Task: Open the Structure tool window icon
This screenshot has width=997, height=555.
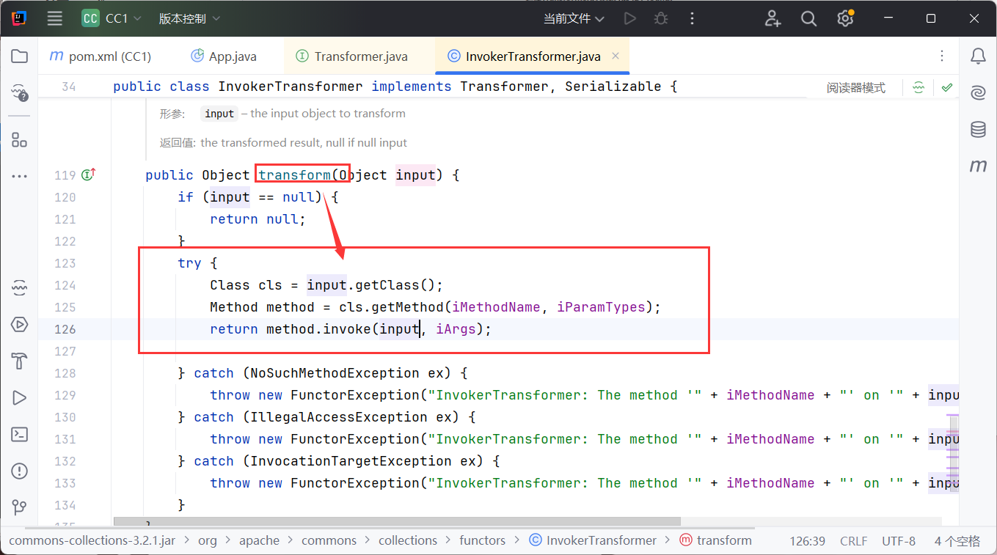Action: pos(20,140)
